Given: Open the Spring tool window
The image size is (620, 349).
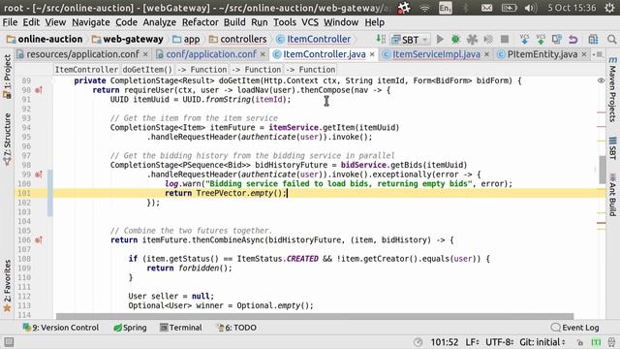Looking at the screenshot, I should click(x=130, y=328).
